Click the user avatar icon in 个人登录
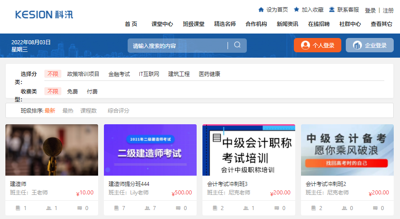 (305, 45)
